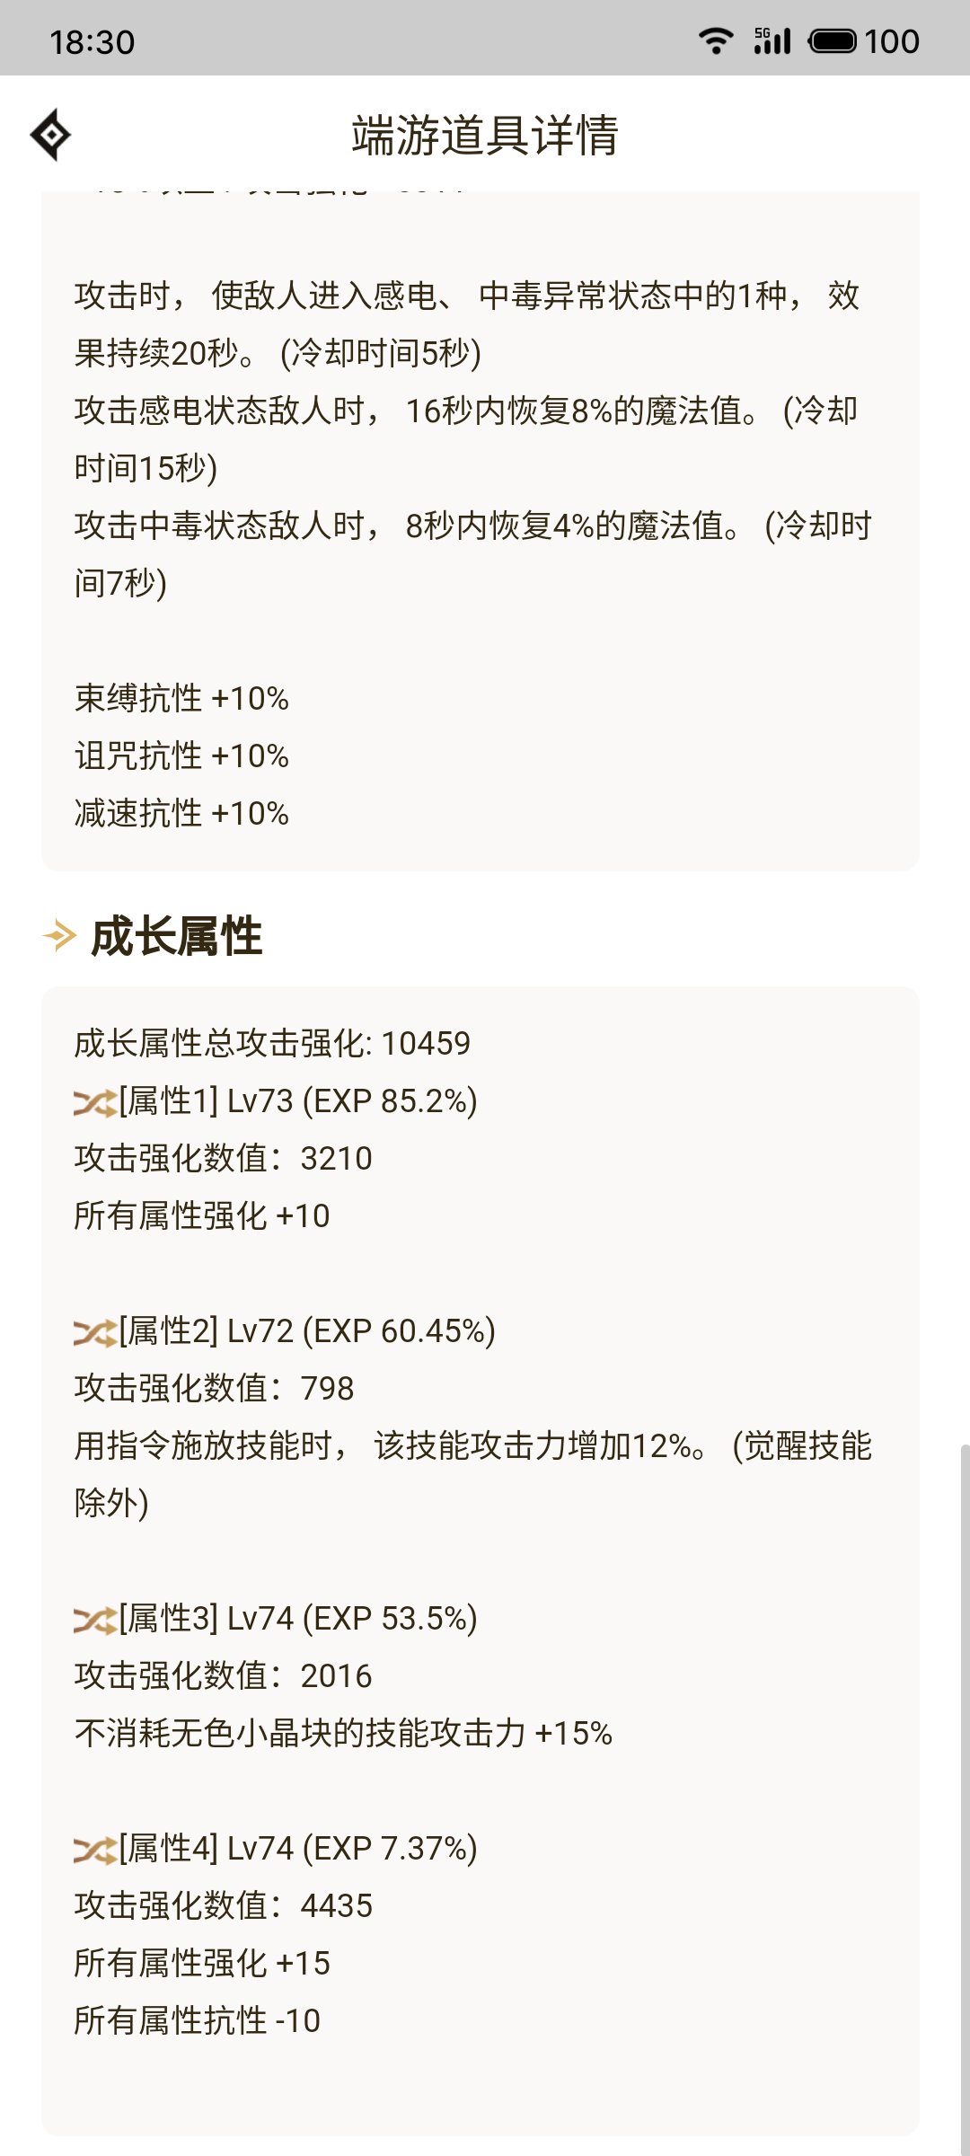Tap the shuffle icon beside 属性3
Screen dimensions: 970x2156
point(95,1620)
